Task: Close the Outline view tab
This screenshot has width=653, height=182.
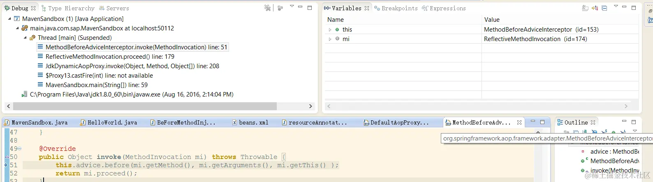Action: click(593, 122)
